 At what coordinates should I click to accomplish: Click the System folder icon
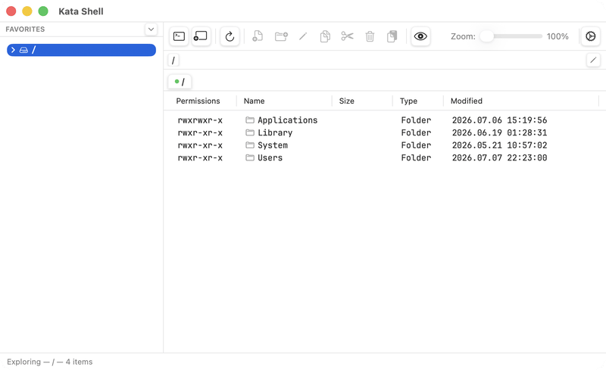(250, 145)
